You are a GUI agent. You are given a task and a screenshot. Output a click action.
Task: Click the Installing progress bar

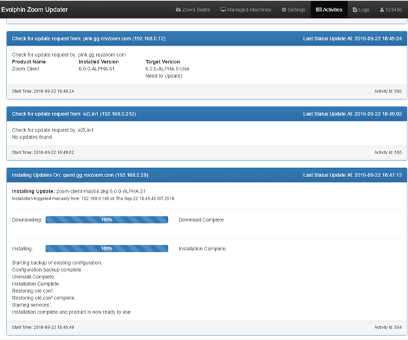click(107, 248)
